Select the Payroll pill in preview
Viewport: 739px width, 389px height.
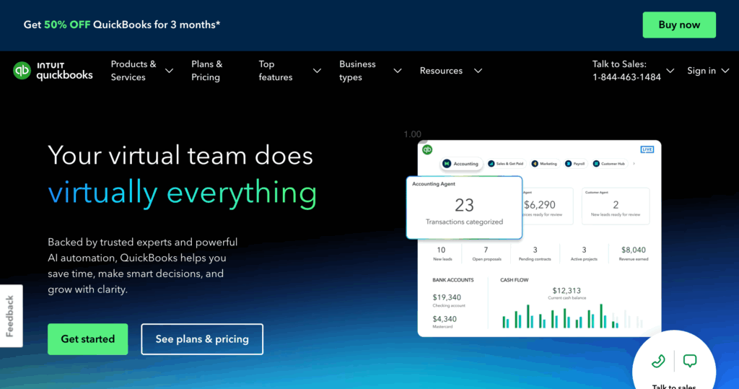[x=575, y=164]
